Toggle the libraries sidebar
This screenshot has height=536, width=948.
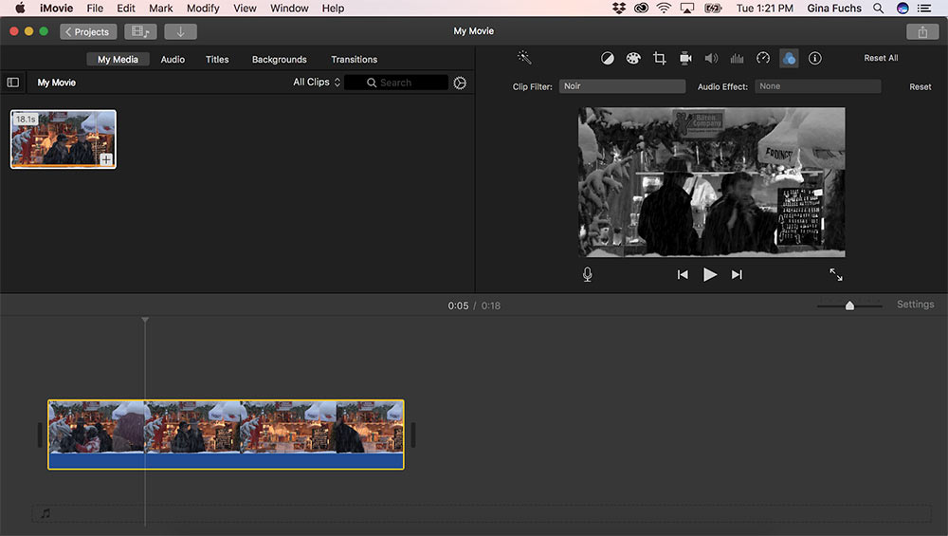(12, 83)
